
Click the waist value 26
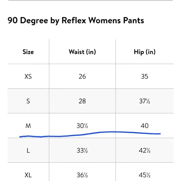(82, 77)
